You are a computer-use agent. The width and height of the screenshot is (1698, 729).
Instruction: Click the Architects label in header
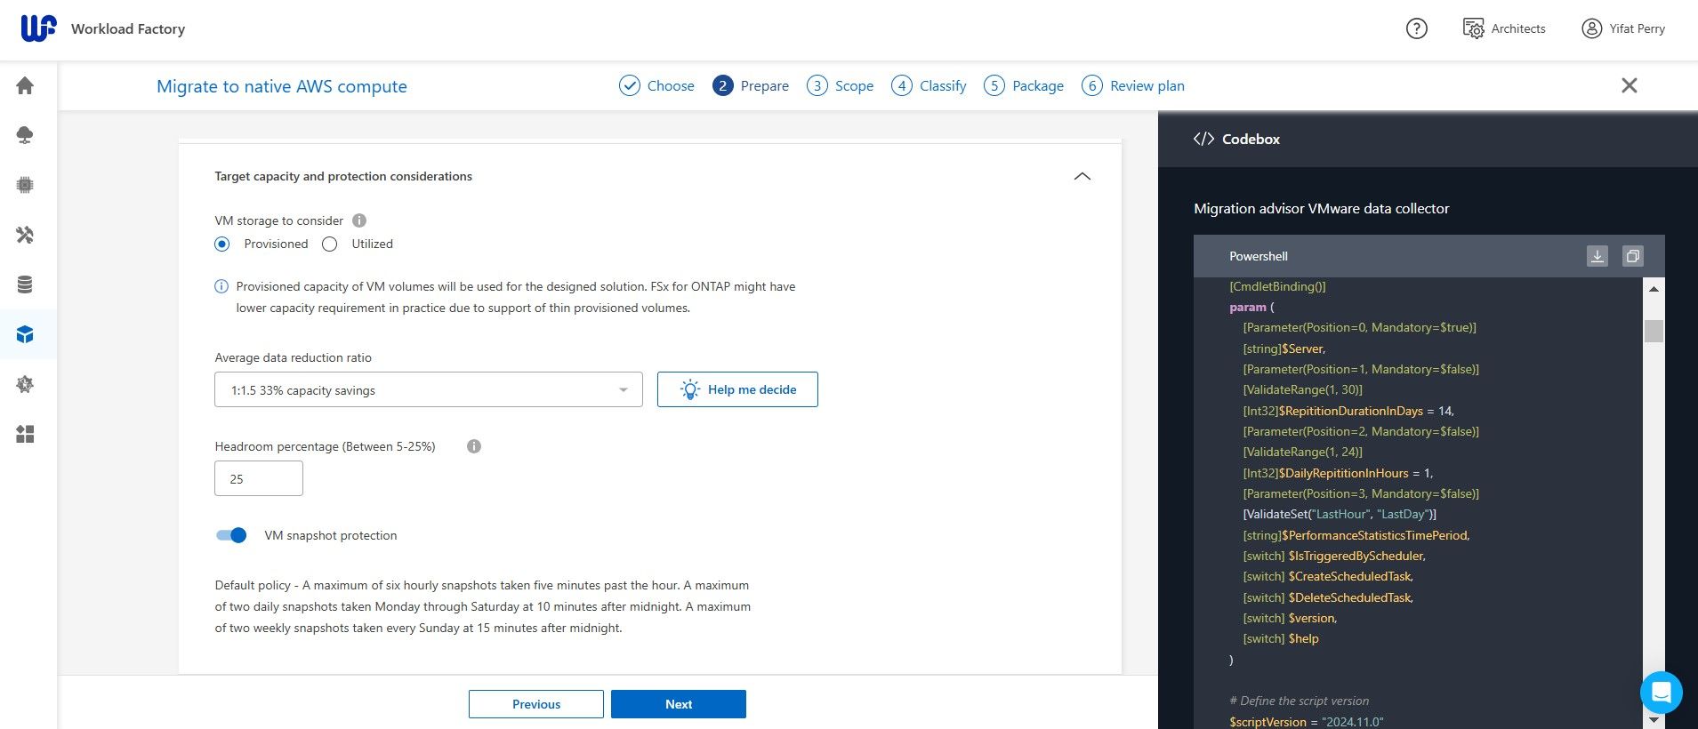(x=1518, y=28)
